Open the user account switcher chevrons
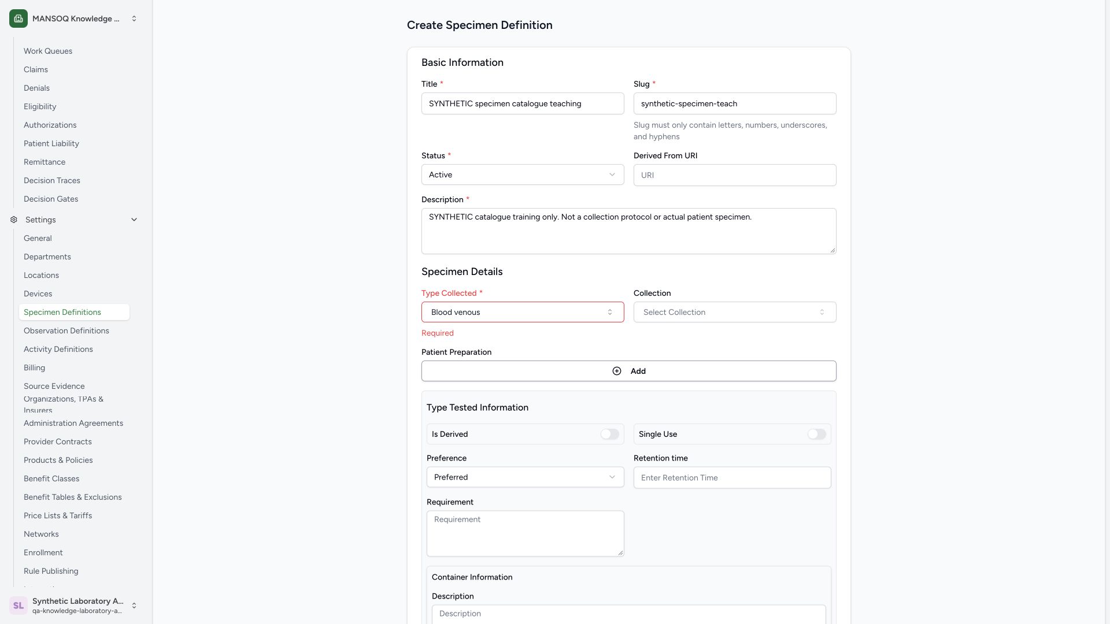This screenshot has width=1110, height=624. tap(134, 606)
